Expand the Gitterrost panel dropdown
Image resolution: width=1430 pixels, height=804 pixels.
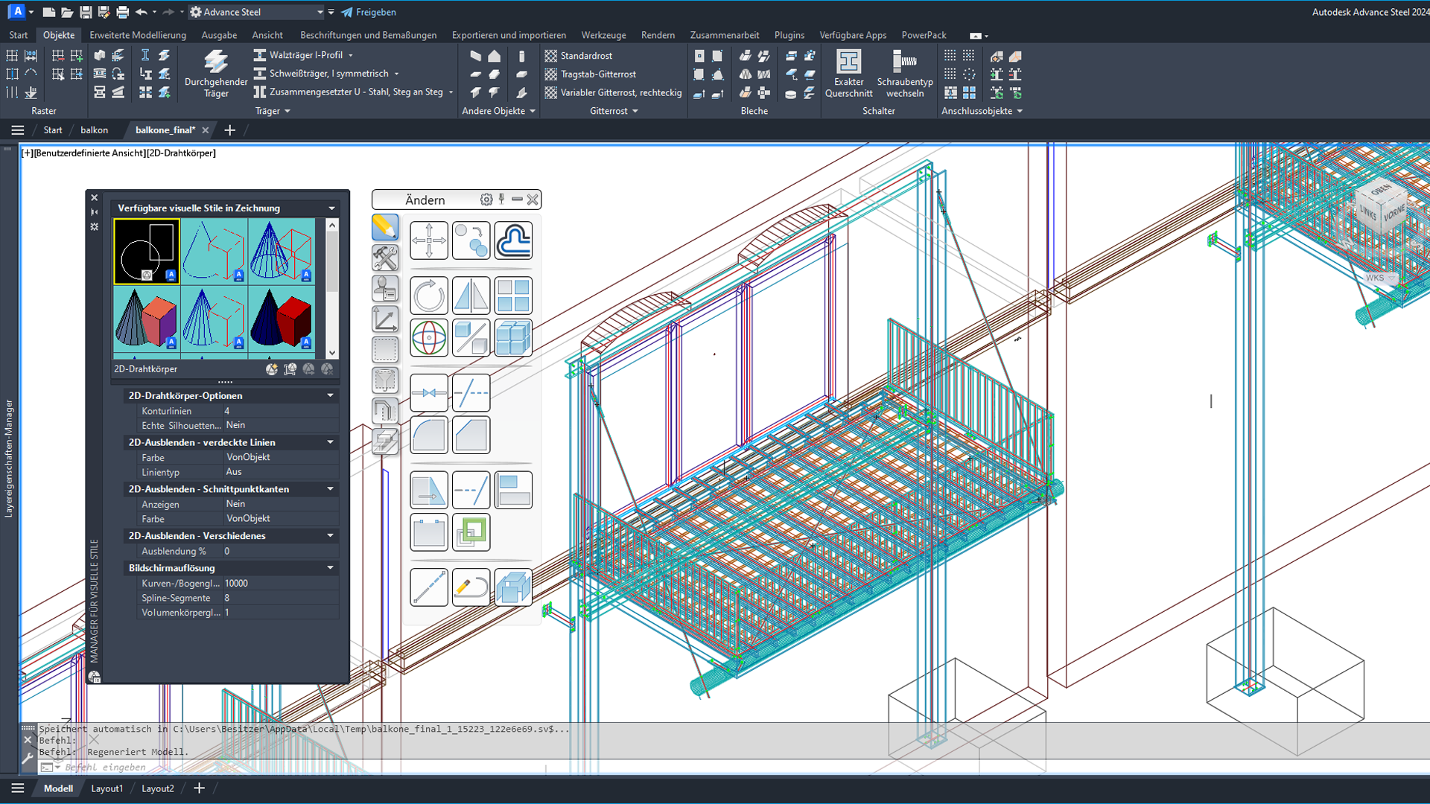pyautogui.click(x=635, y=111)
